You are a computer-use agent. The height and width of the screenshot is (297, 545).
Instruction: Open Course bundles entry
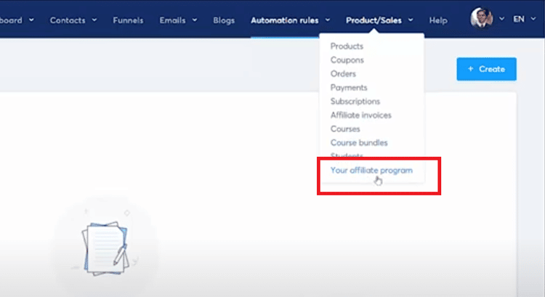359,143
